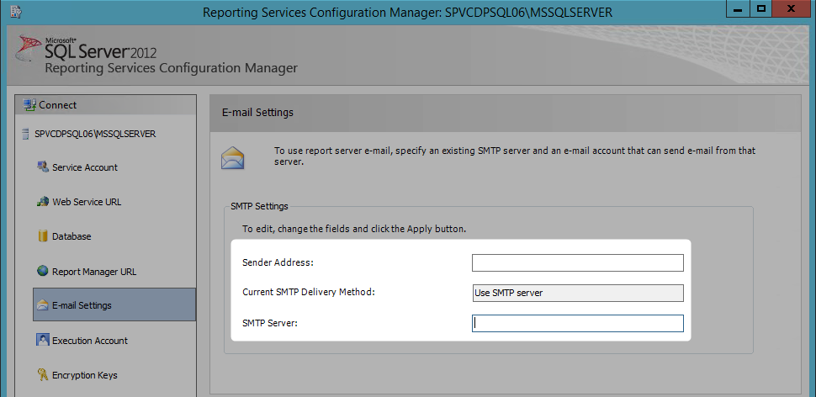Click the Database cylinder icon

click(43, 236)
